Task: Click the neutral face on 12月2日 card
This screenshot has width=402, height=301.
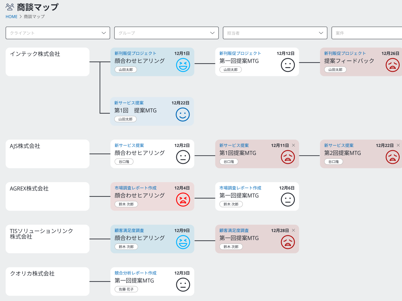Action: click(x=183, y=157)
